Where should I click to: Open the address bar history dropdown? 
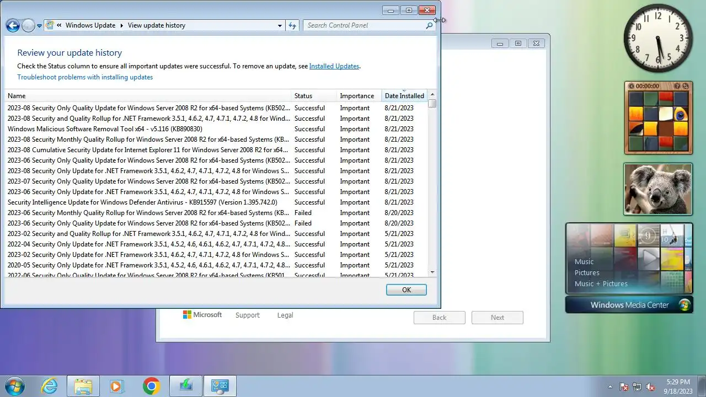tap(280, 25)
